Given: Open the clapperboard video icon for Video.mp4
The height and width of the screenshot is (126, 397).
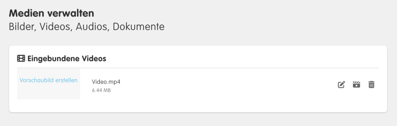Looking at the screenshot, I should (x=357, y=85).
